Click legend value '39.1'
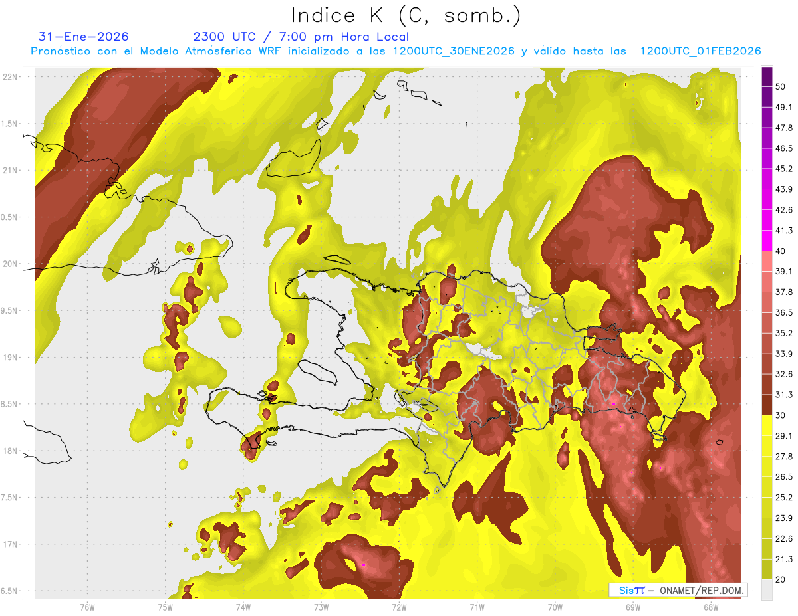 coord(783,271)
